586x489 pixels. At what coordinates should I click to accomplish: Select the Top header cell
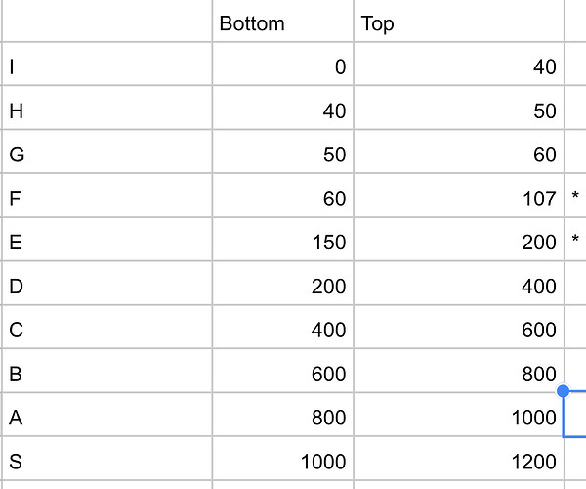pyautogui.click(x=459, y=21)
